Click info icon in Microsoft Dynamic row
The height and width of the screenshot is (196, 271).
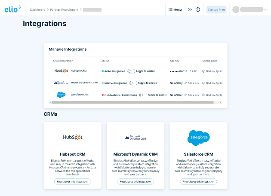tap(203, 83)
